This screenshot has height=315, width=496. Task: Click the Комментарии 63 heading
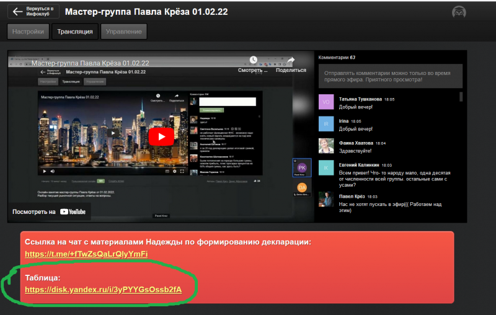pyautogui.click(x=337, y=58)
